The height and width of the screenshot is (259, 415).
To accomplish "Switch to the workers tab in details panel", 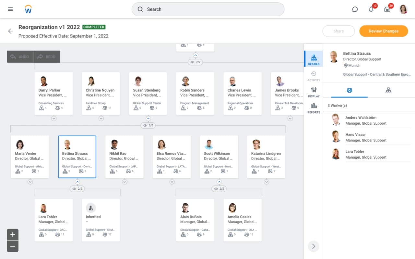I will (350, 91).
